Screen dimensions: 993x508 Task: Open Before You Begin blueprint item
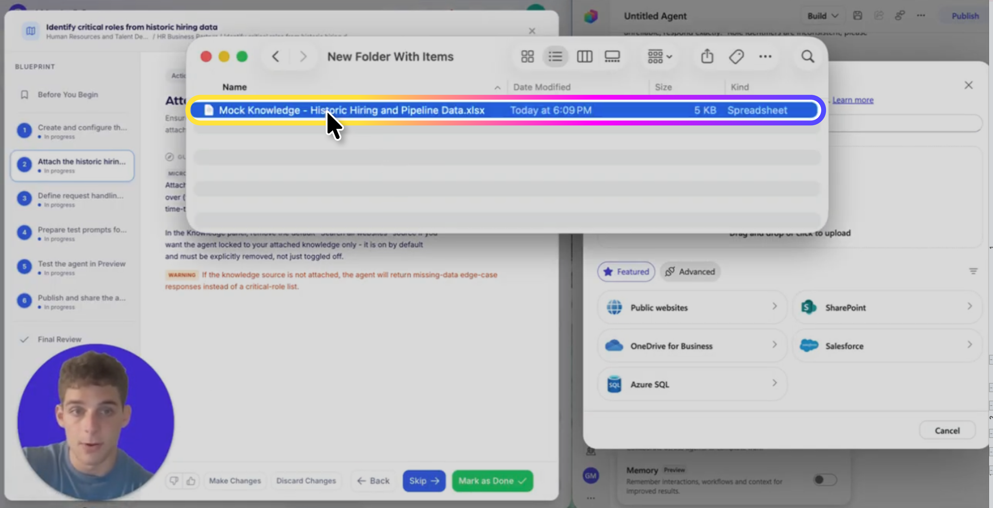(73, 94)
